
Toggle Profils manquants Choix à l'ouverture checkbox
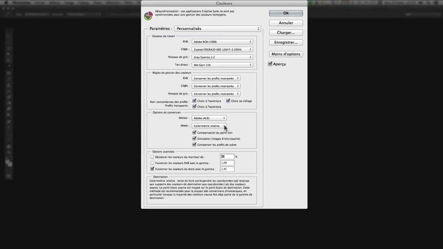tap(194, 107)
